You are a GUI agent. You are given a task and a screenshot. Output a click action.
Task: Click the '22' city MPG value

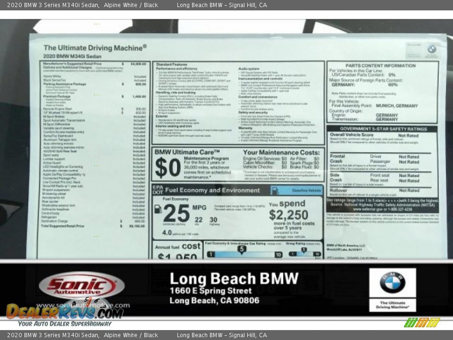[199, 220]
